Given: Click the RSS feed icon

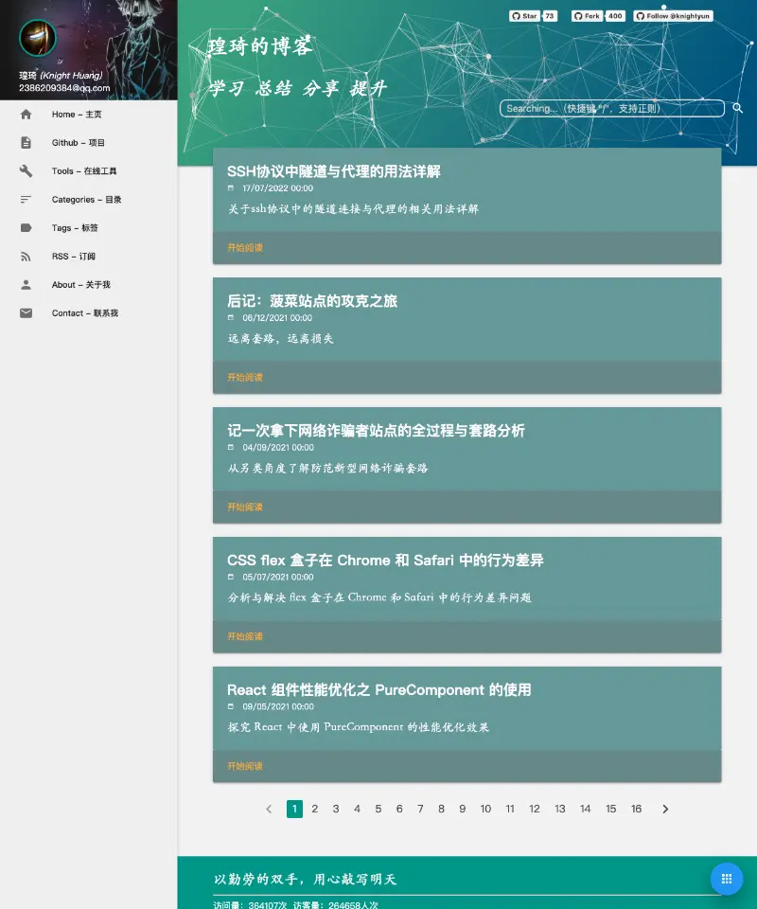Looking at the screenshot, I should pos(26,257).
